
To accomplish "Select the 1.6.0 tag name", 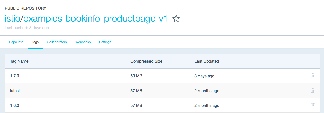I will pyautogui.click(x=15, y=106).
